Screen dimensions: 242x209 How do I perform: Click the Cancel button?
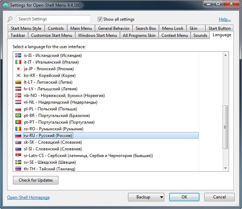pos(219,197)
